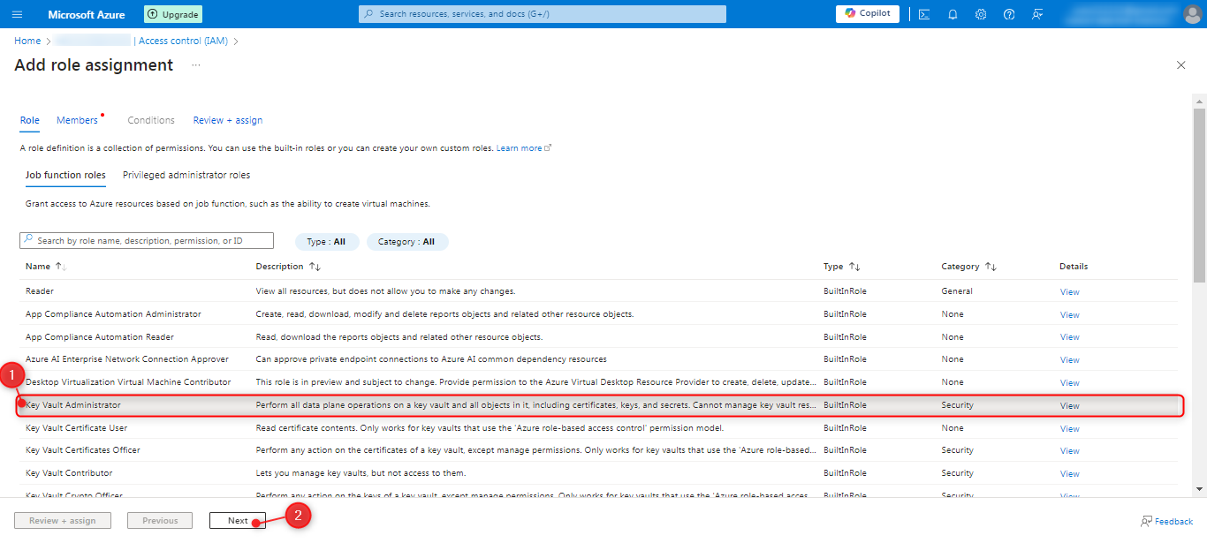Select Job function roles tab
The image size is (1207, 543).
click(x=65, y=175)
